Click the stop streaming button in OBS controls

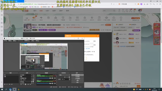click(77, 75)
